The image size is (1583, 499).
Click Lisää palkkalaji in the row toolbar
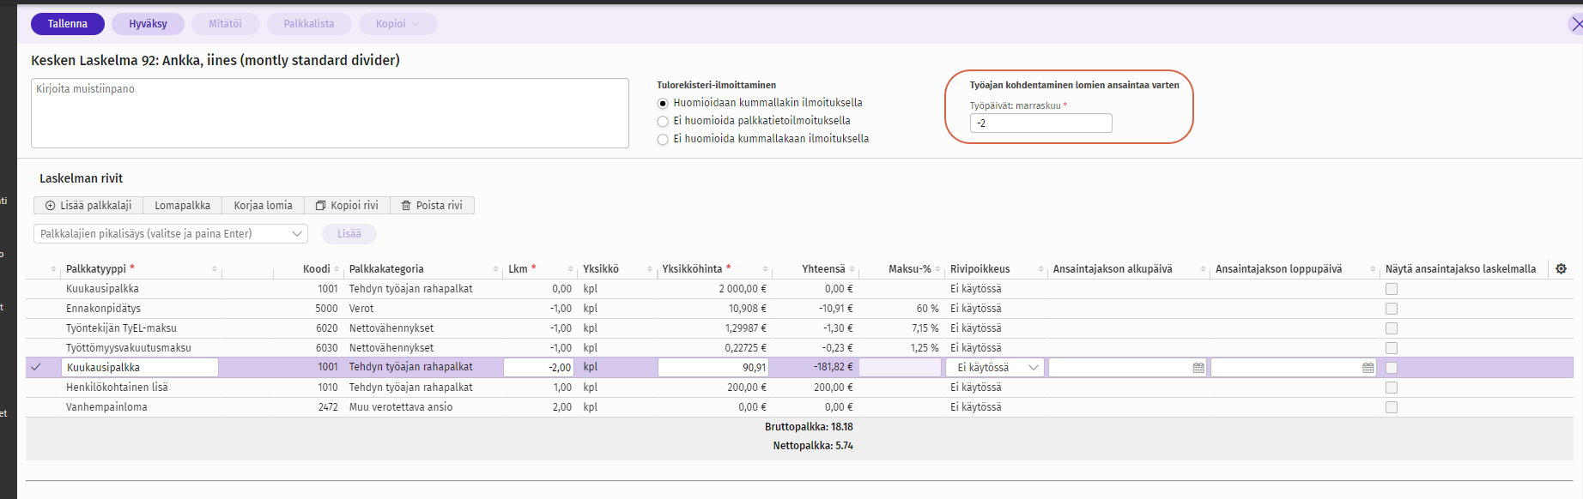pos(88,206)
